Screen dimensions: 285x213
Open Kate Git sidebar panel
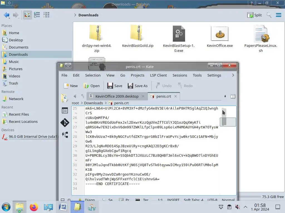coord(65,123)
